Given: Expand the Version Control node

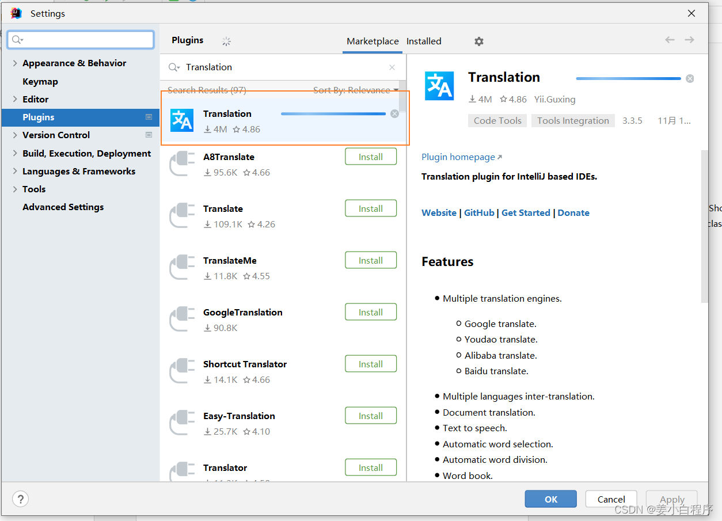Looking at the screenshot, I should tap(15, 135).
